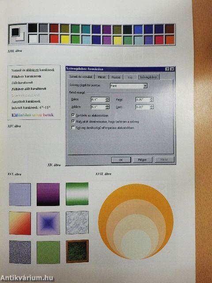Click the Lent margin value field
This screenshot has width=212, height=283.
coord(143,107)
